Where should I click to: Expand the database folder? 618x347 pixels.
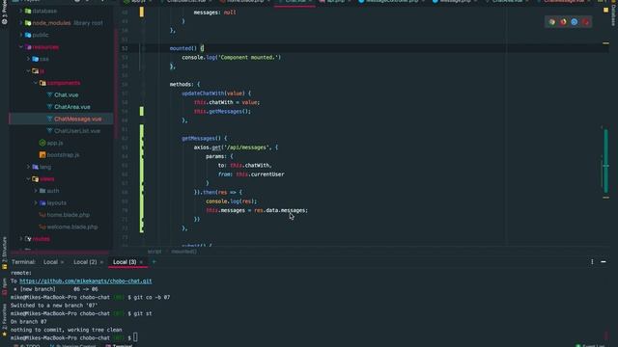click(21, 11)
